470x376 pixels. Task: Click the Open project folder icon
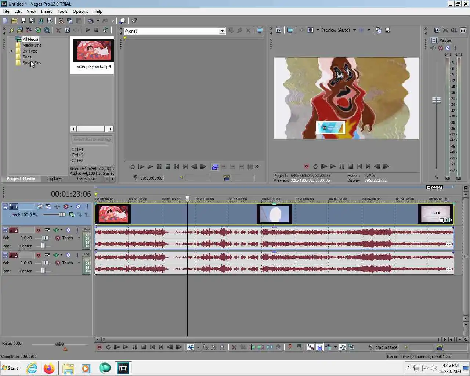14,21
